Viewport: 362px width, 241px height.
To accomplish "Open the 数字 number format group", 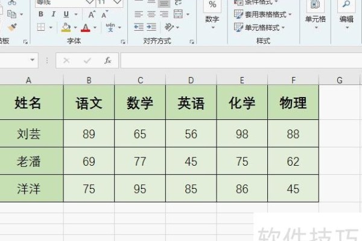I will pos(212,15).
